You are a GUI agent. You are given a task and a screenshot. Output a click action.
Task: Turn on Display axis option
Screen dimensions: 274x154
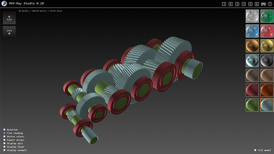point(4,143)
